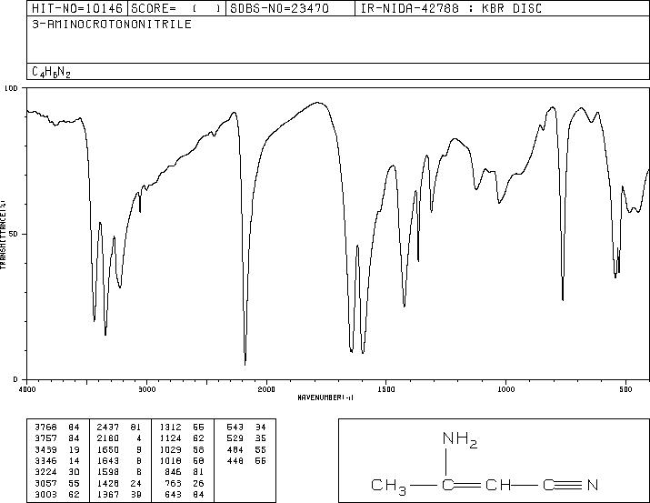Click the 50 tick label on y-axis
The width and height of the screenshot is (650, 503).
click(14, 234)
